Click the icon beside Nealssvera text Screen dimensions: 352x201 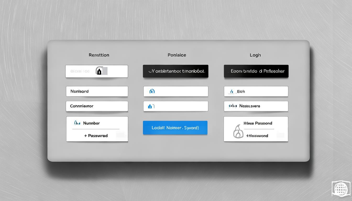coord(232,106)
